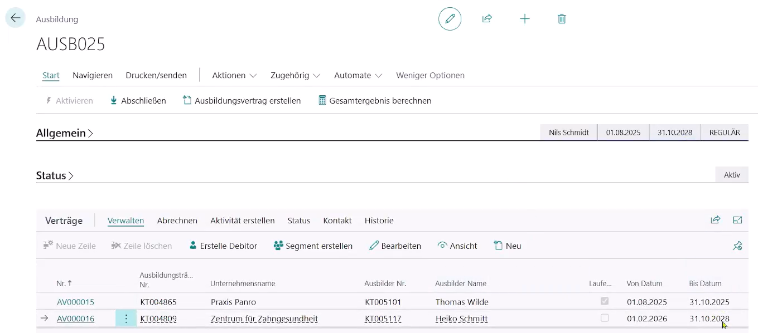Open contract link AV000015
The height and width of the screenshot is (333, 758).
pos(75,302)
